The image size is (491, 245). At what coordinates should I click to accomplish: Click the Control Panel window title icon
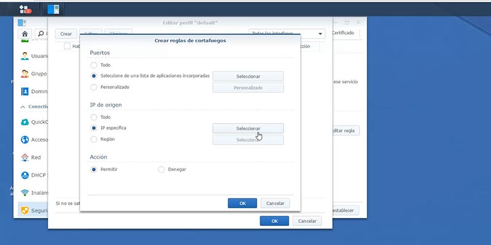[21, 23]
